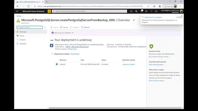The image size is (198, 111).
Task: Pin the deployment blade to dashboard
Action: click(134, 20)
